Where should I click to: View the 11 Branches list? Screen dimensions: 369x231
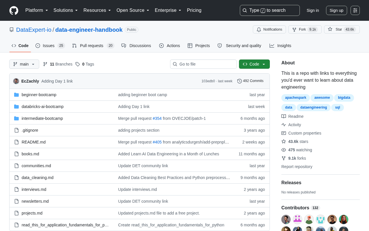pos(58,64)
